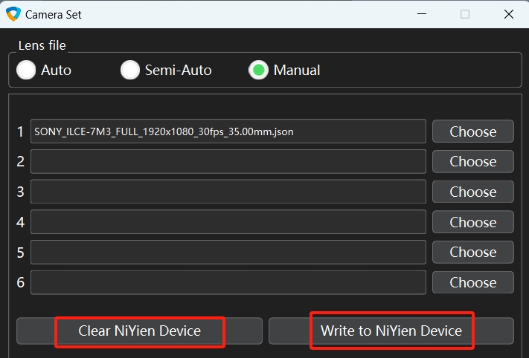Choose a lens file for slot 1
The width and height of the screenshot is (529, 358).
click(473, 131)
